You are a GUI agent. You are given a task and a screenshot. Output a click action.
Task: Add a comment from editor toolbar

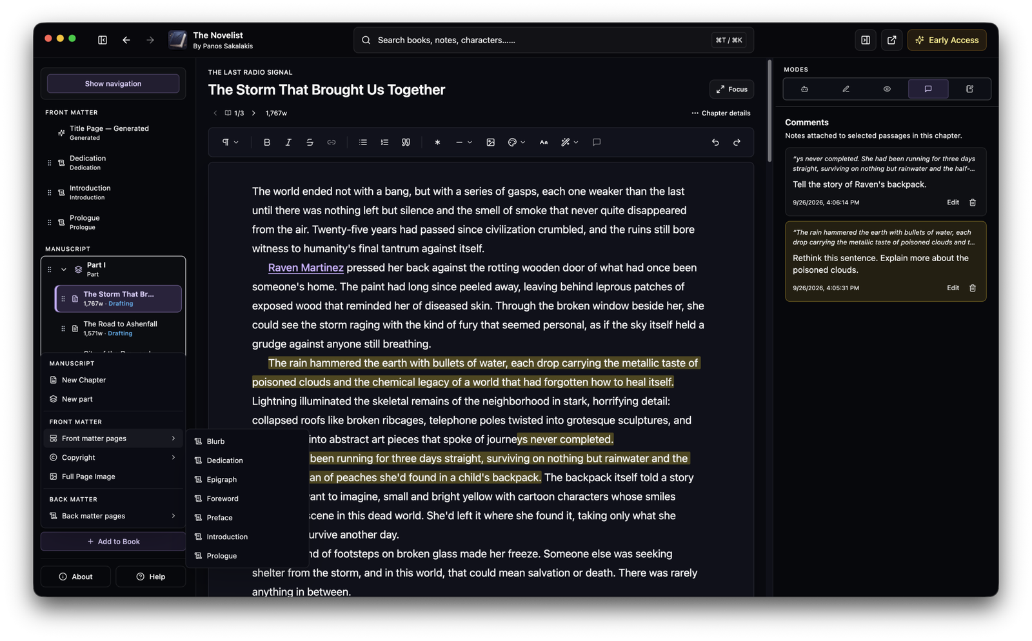[x=596, y=142]
